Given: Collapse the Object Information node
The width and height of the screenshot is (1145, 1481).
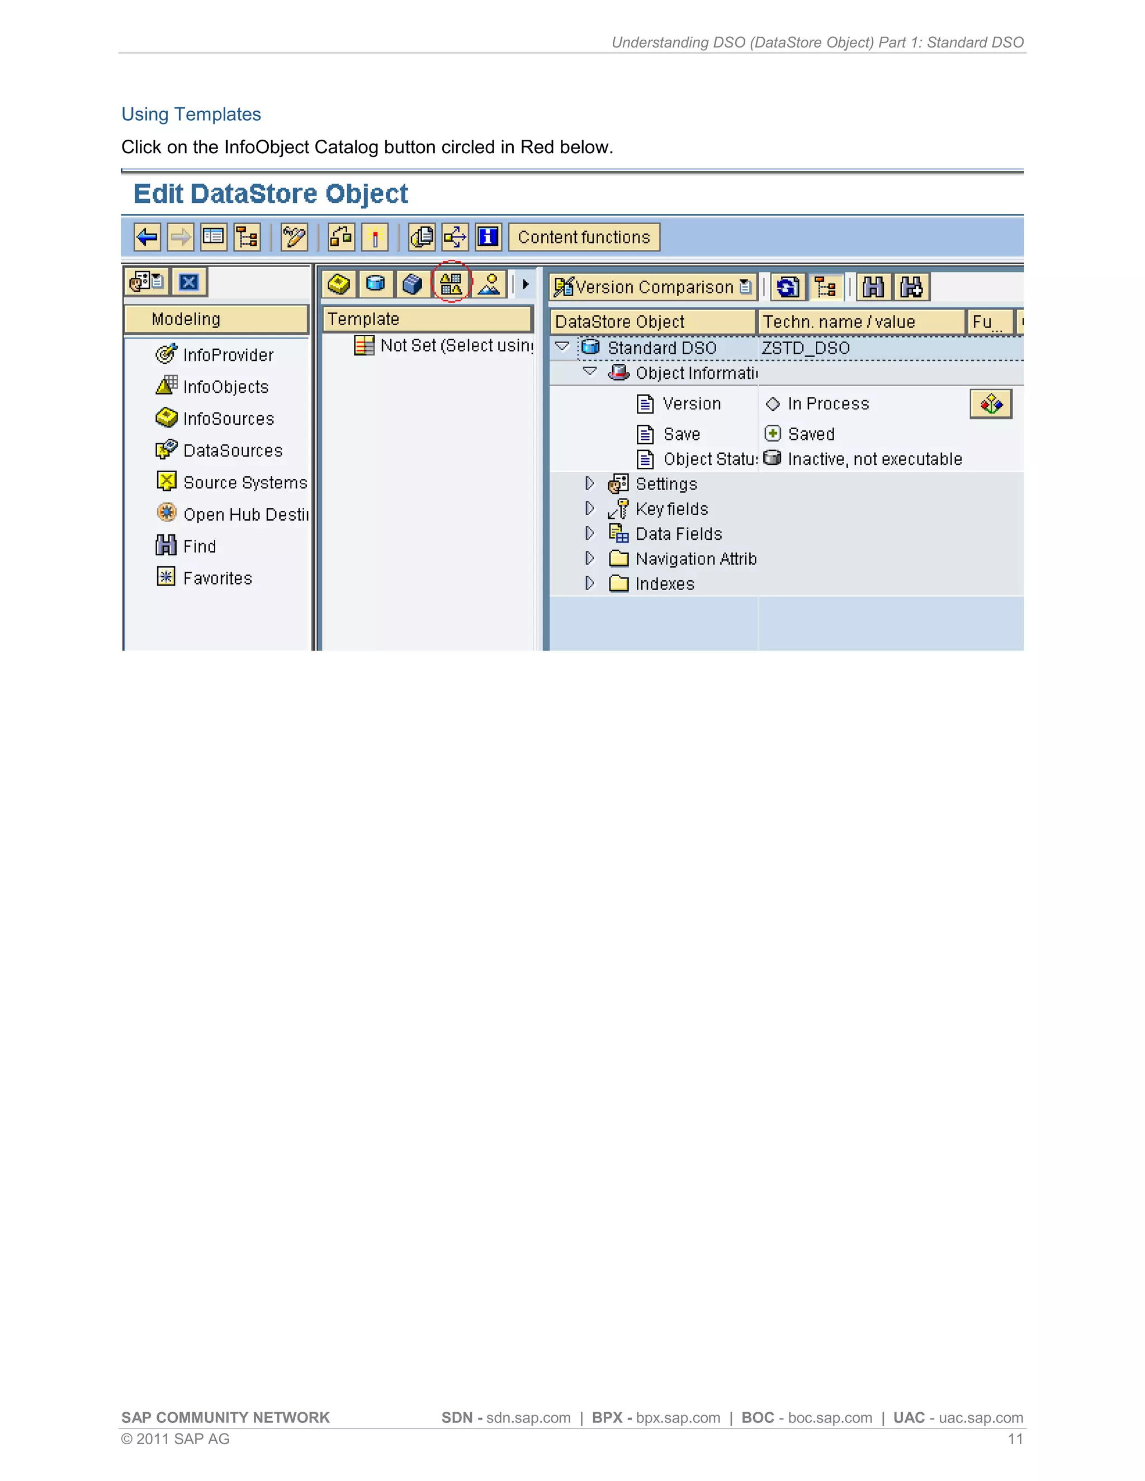Looking at the screenshot, I should pyautogui.click(x=590, y=372).
